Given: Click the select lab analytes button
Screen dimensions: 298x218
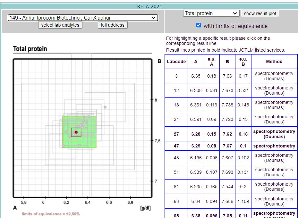Looking at the screenshot, I should [x=60, y=25].
